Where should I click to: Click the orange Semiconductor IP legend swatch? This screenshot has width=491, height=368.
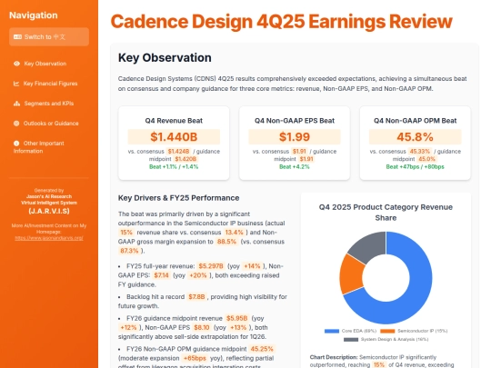tap(387, 331)
